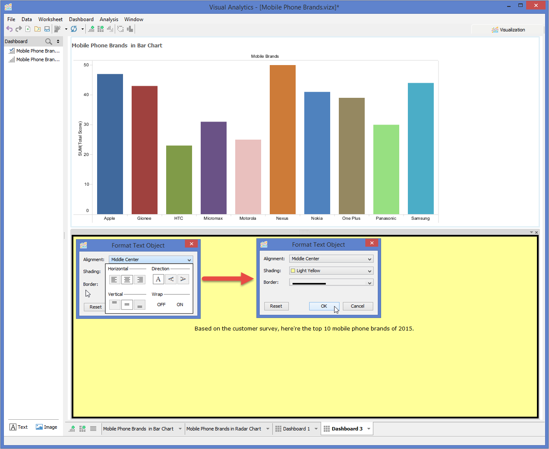549x449 pixels.
Task: Click the New Dashboard icon in the top toolbar
Action: coord(101,29)
